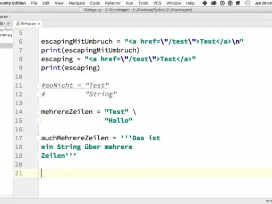This screenshot has width=272, height=204.
Task: Click the Python file icon on Strings.py tab
Action: (x=18, y=23)
